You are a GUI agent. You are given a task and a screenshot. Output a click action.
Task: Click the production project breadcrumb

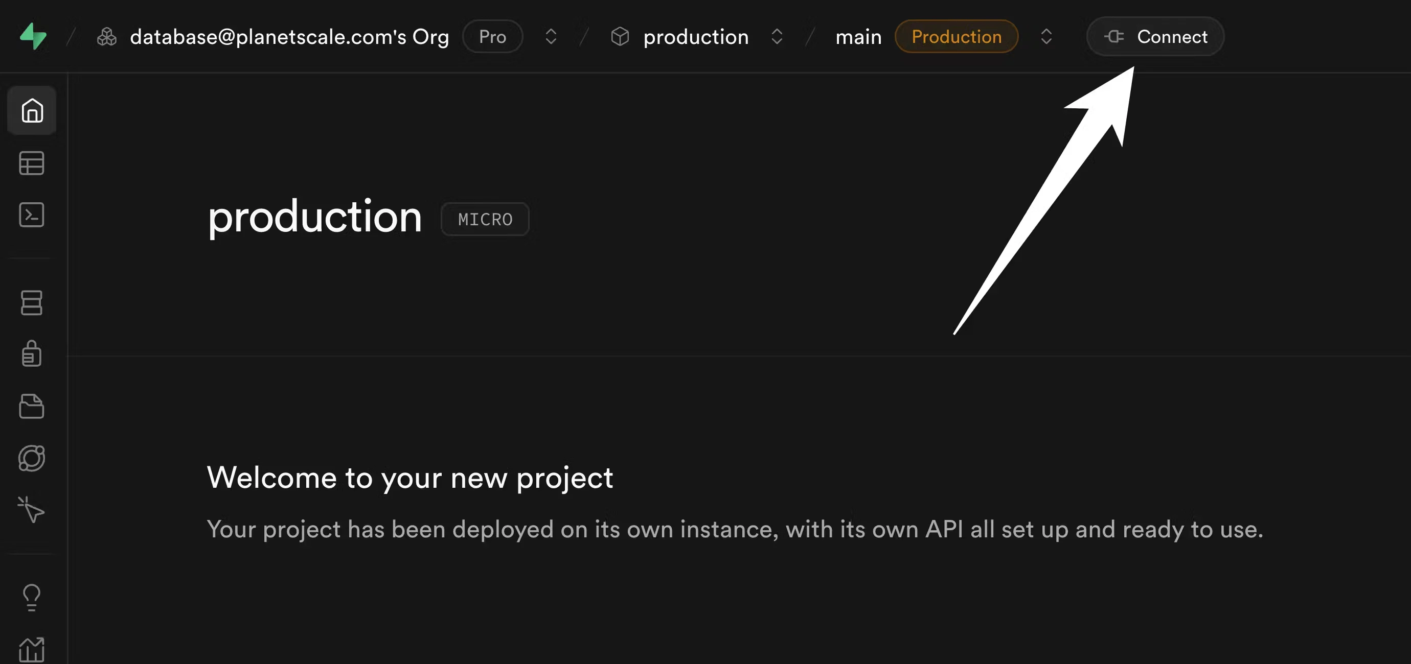coord(695,37)
